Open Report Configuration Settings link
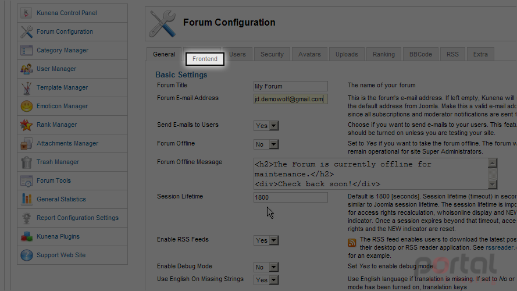517x291 pixels. (x=77, y=218)
